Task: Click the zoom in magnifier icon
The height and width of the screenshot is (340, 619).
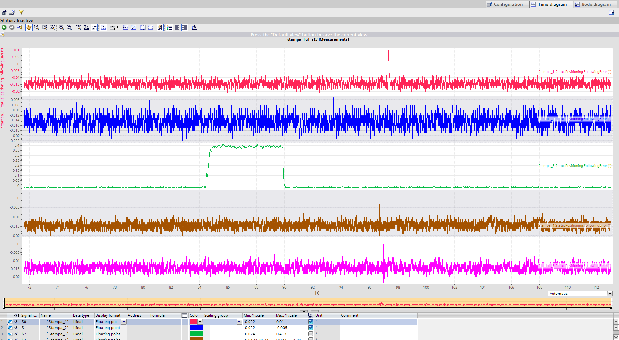Action: 61,27
